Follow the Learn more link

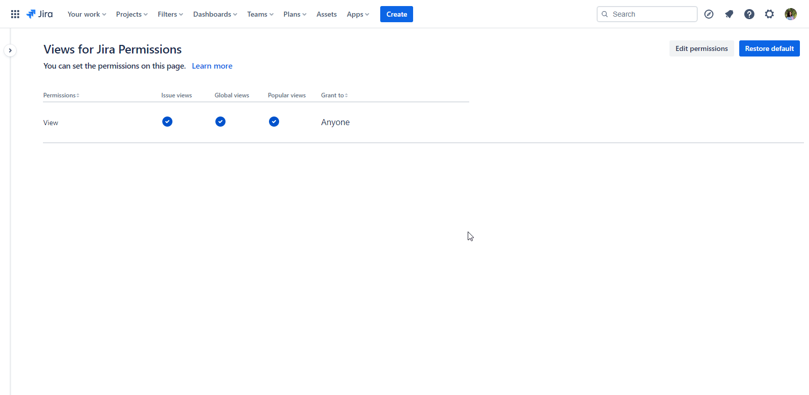[212, 66]
